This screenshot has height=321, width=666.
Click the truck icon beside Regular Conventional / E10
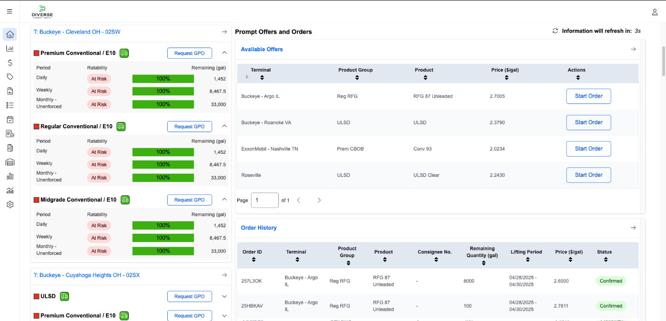coord(121,126)
